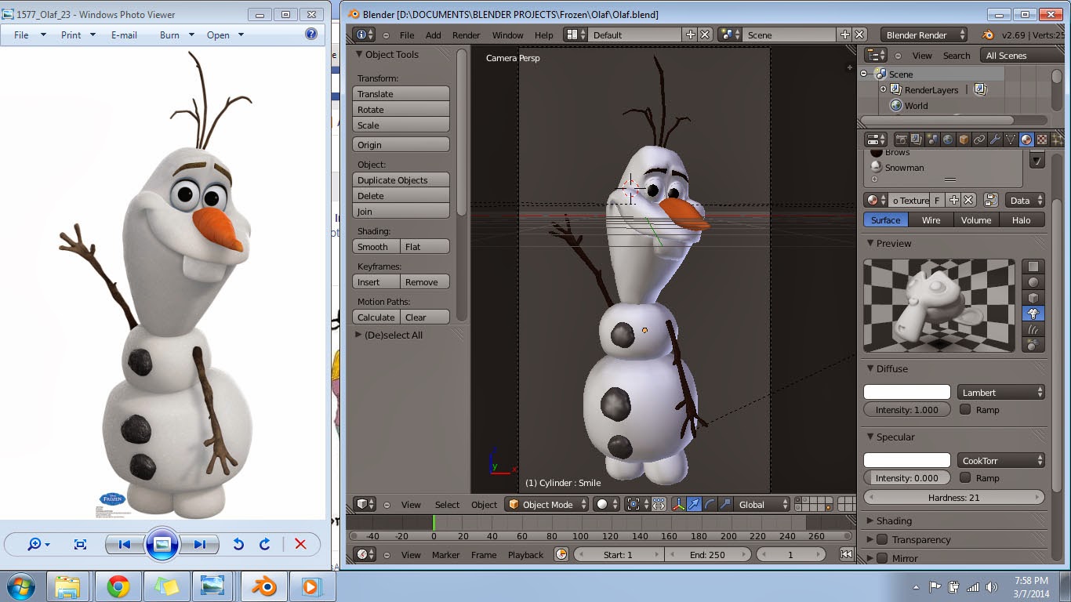Delete the current Scene
This screenshot has width=1071, height=602.
pos(859,34)
